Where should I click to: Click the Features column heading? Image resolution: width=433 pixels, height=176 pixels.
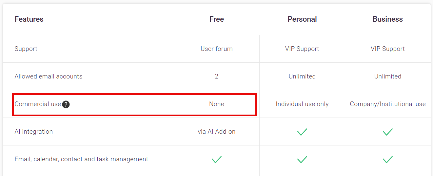pos(29,19)
